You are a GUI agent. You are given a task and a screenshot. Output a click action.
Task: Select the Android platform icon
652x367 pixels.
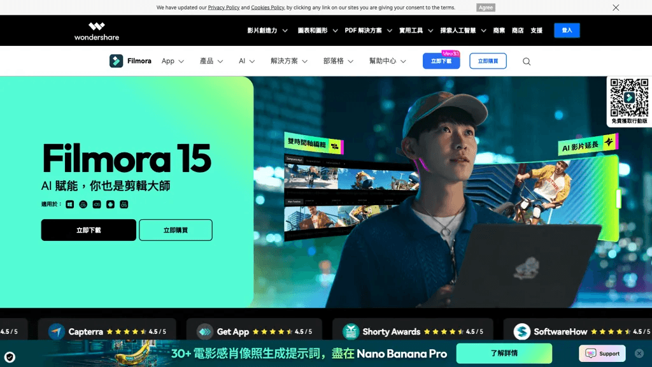pos(110,205)
